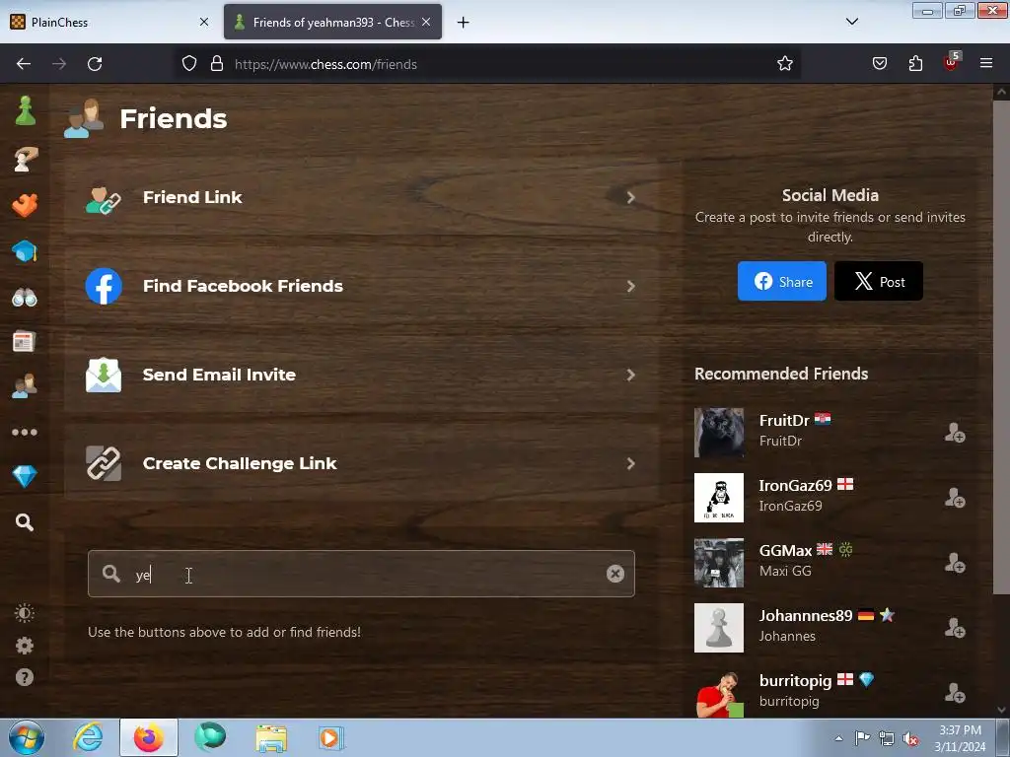Open GGMax profile name
Viewport: 1010px width, 757px height.
tap(785, 551)
